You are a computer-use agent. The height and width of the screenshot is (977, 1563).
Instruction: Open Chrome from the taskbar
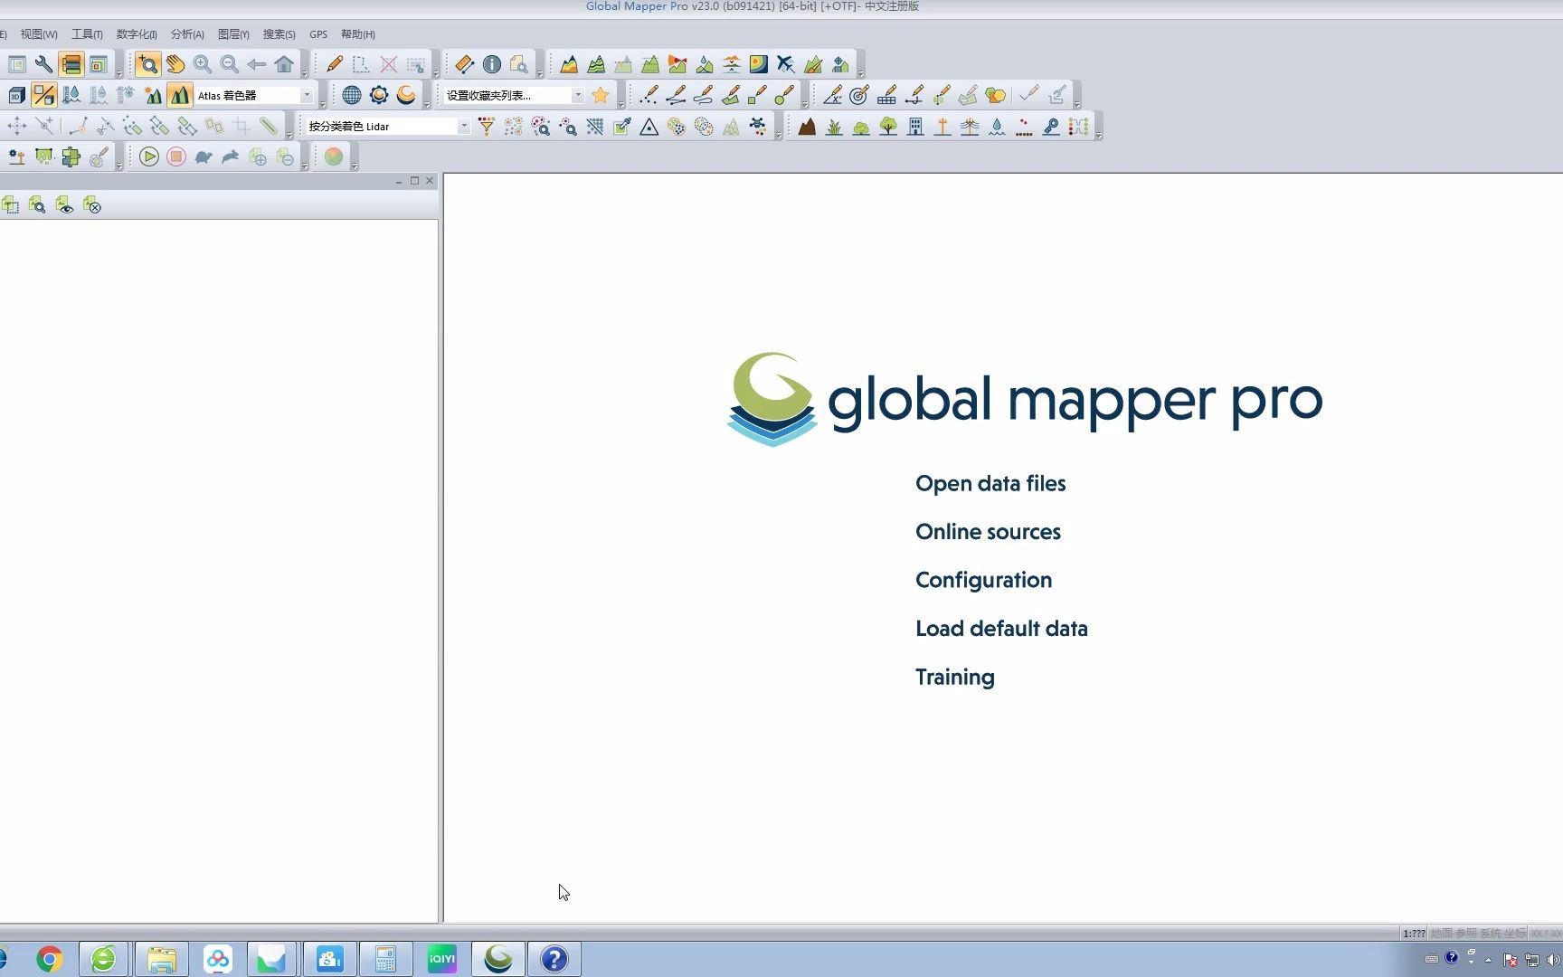point(50,959)
